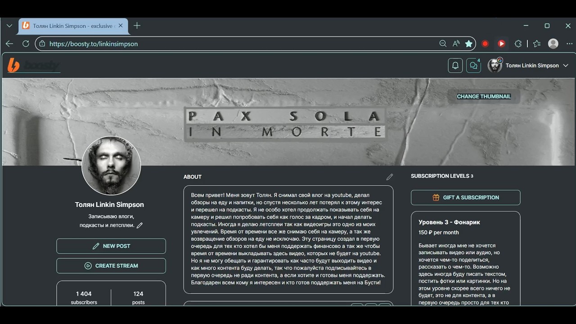
Task: Click 124 posts count
Action: [139, 297]
